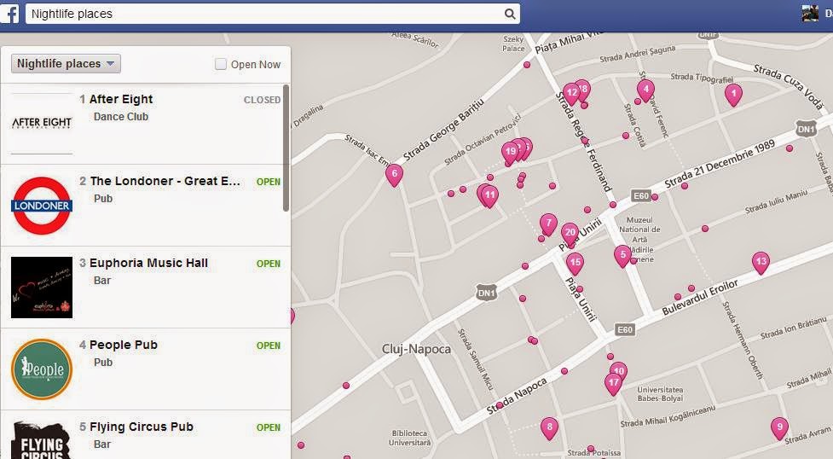Select map pin number 15
833x459 pixels.
click(575, 264)
